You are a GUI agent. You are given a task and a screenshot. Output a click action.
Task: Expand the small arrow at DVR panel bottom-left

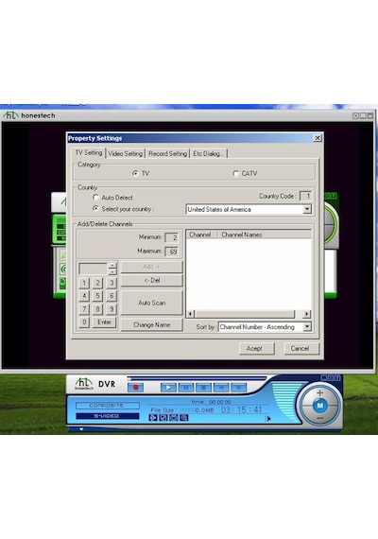click(x=81, y=429)
